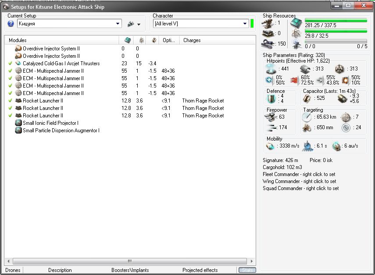Click the warp speed icon beside 6 au/s
Image resolution: width=375 pixels, height=275 pixels.
click(x=336, y=146)
